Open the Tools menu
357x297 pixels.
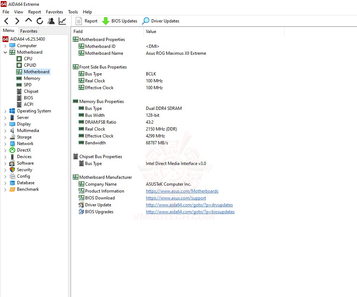click(73, 12)
